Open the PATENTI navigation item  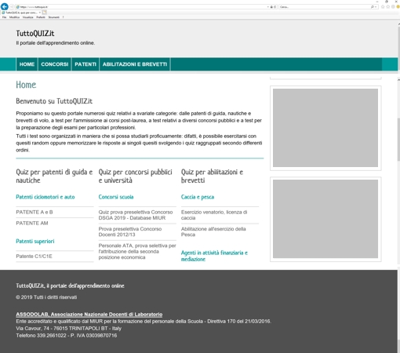coord(85,64)
